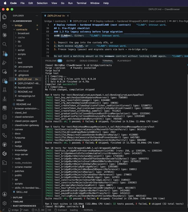The width and height of the screenshot is (188, 212).
Task: Open the anchor icon view in activity bar
Action: coord(4,99)
